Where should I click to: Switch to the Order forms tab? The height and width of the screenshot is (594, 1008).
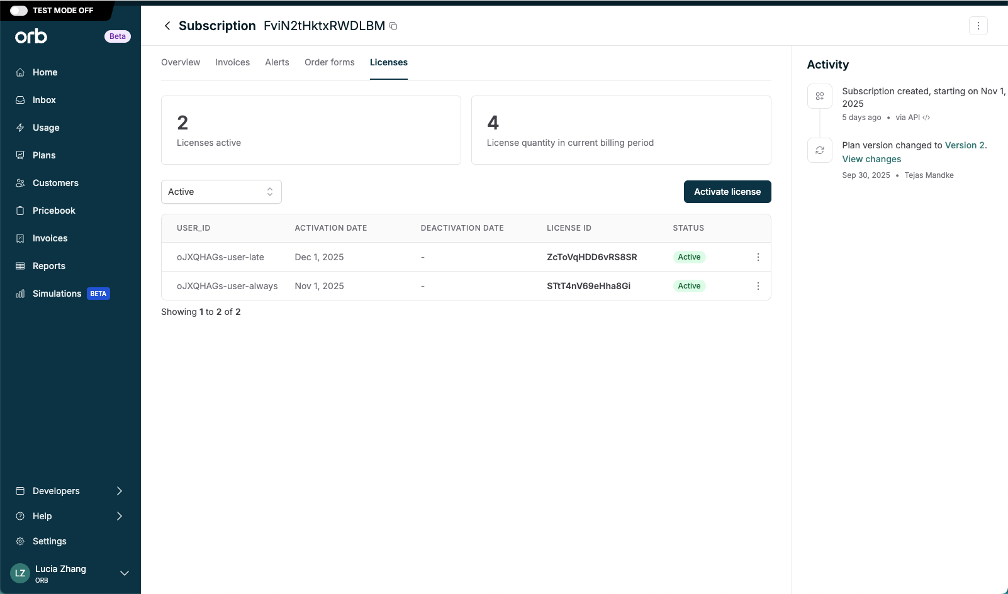click(x=330, y=62)
